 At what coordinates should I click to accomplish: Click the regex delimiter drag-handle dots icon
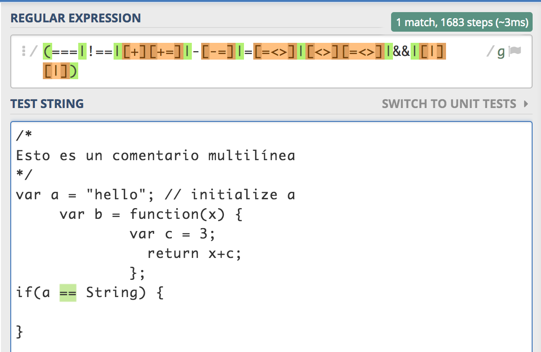coord(23,51)
